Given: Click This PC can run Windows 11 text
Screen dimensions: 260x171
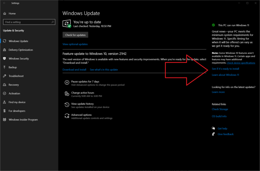Looking at the screenshot, I should pyautogui.click(x=234, y=25).
